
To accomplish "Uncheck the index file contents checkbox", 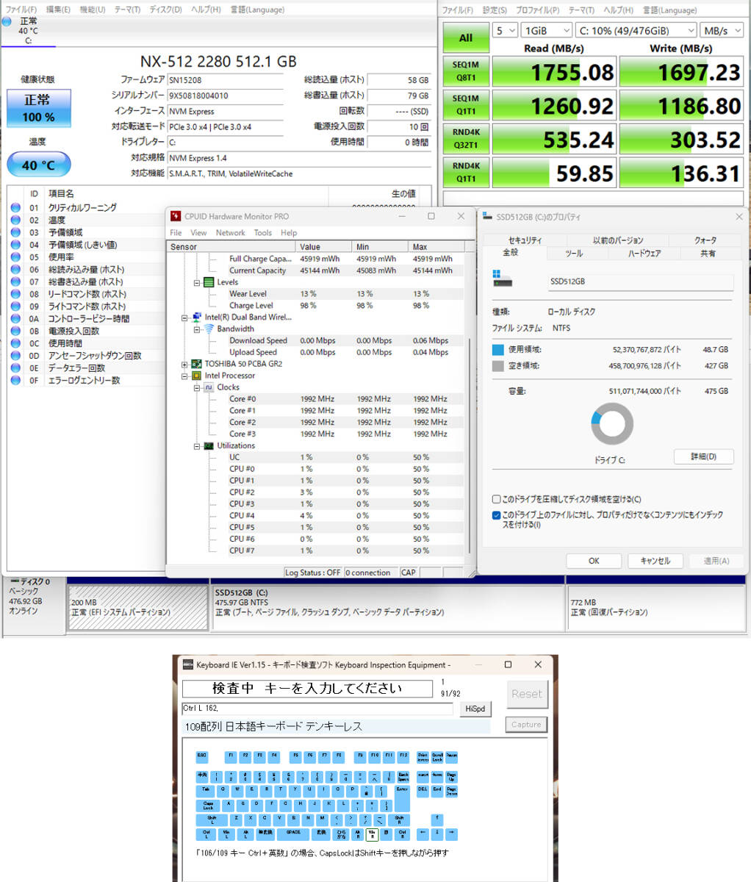I will 497,515.
